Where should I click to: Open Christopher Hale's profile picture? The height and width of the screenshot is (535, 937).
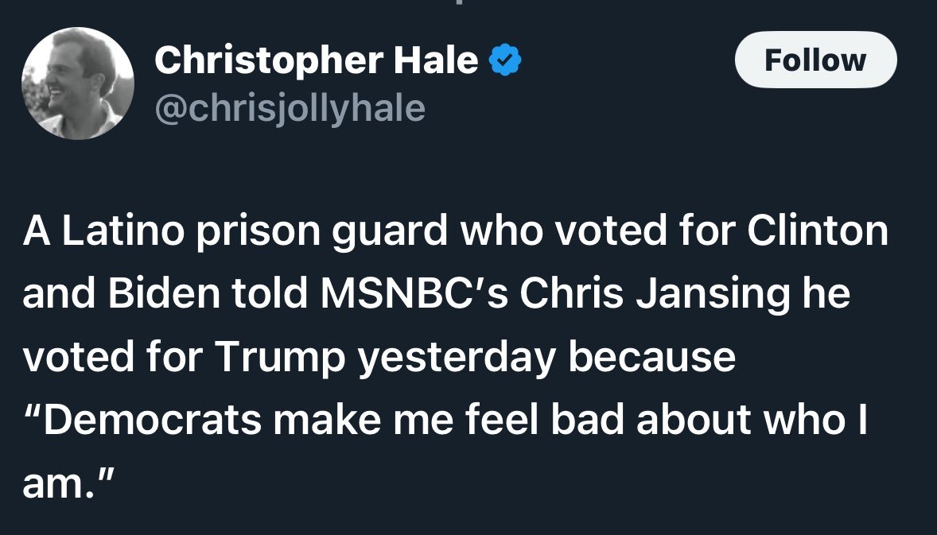[x=77, y=83]
